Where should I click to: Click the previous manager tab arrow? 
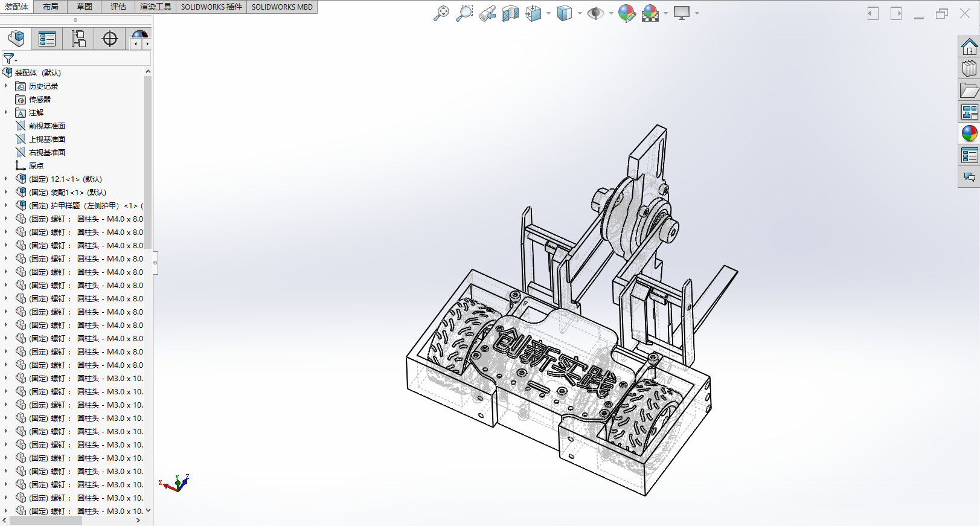136,43
